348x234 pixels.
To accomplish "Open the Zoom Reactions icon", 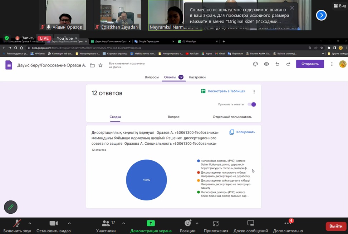I will [187, 224].
